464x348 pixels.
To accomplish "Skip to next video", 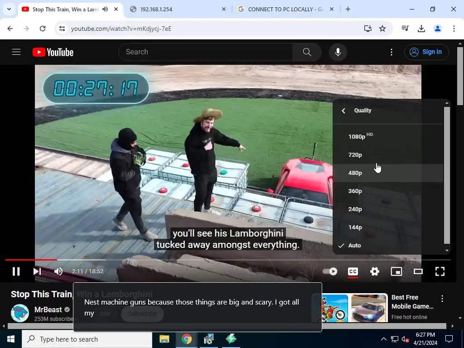I will point(37,271).
